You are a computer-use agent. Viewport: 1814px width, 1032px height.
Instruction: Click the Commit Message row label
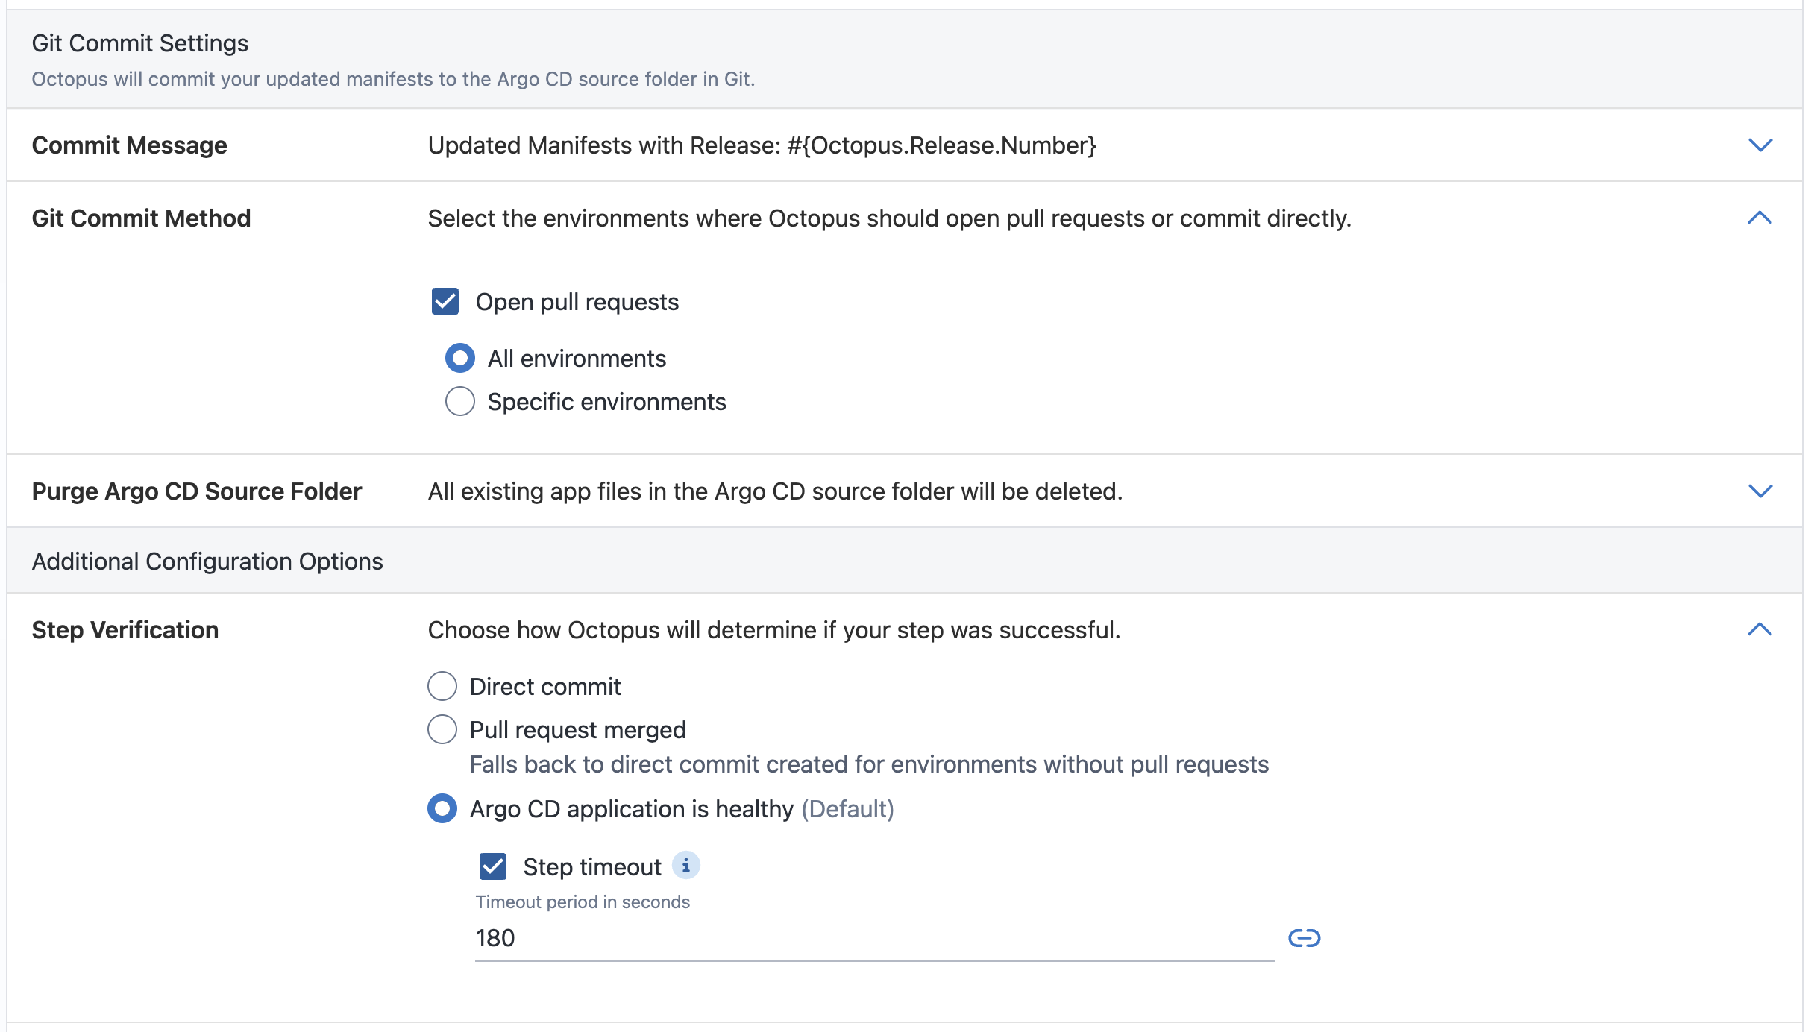129,145
